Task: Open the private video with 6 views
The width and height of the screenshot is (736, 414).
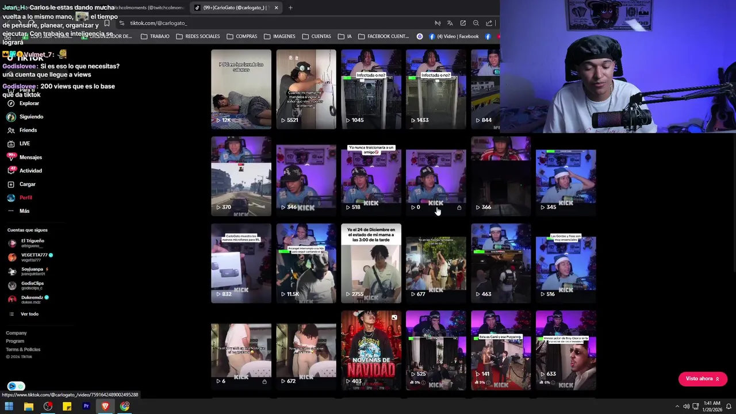Action: [x=241, y=351]
